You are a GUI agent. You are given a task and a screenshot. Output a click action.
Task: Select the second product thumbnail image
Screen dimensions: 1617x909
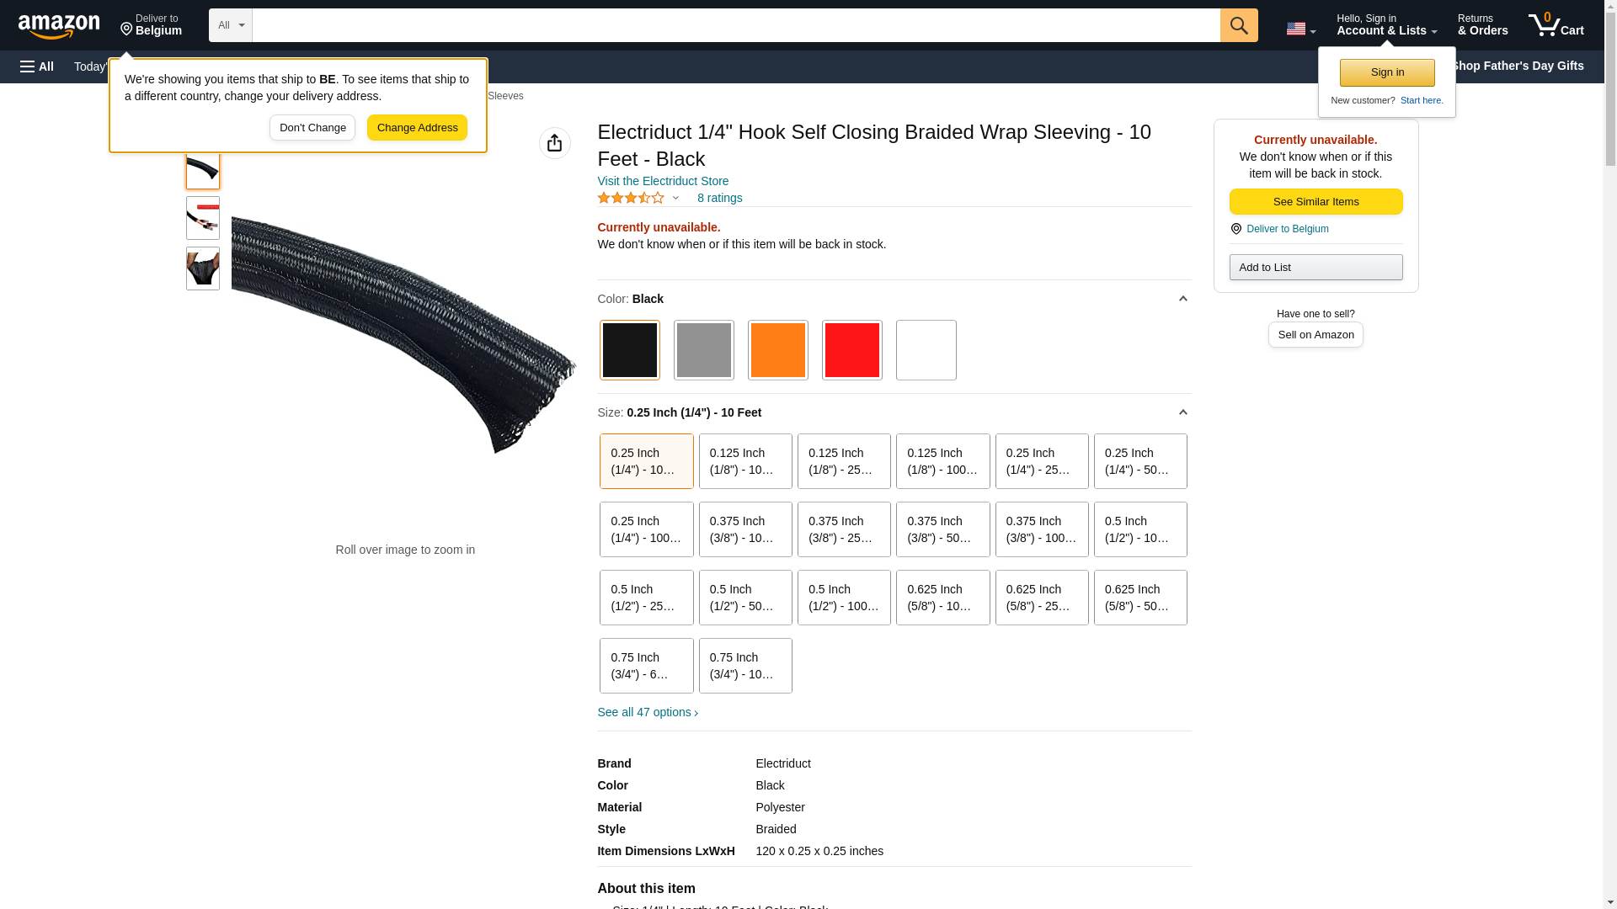pyautogui.click(x=203, y=218)
